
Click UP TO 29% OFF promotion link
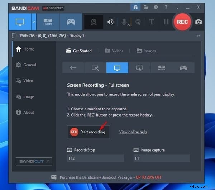click(x=149, y=177)
